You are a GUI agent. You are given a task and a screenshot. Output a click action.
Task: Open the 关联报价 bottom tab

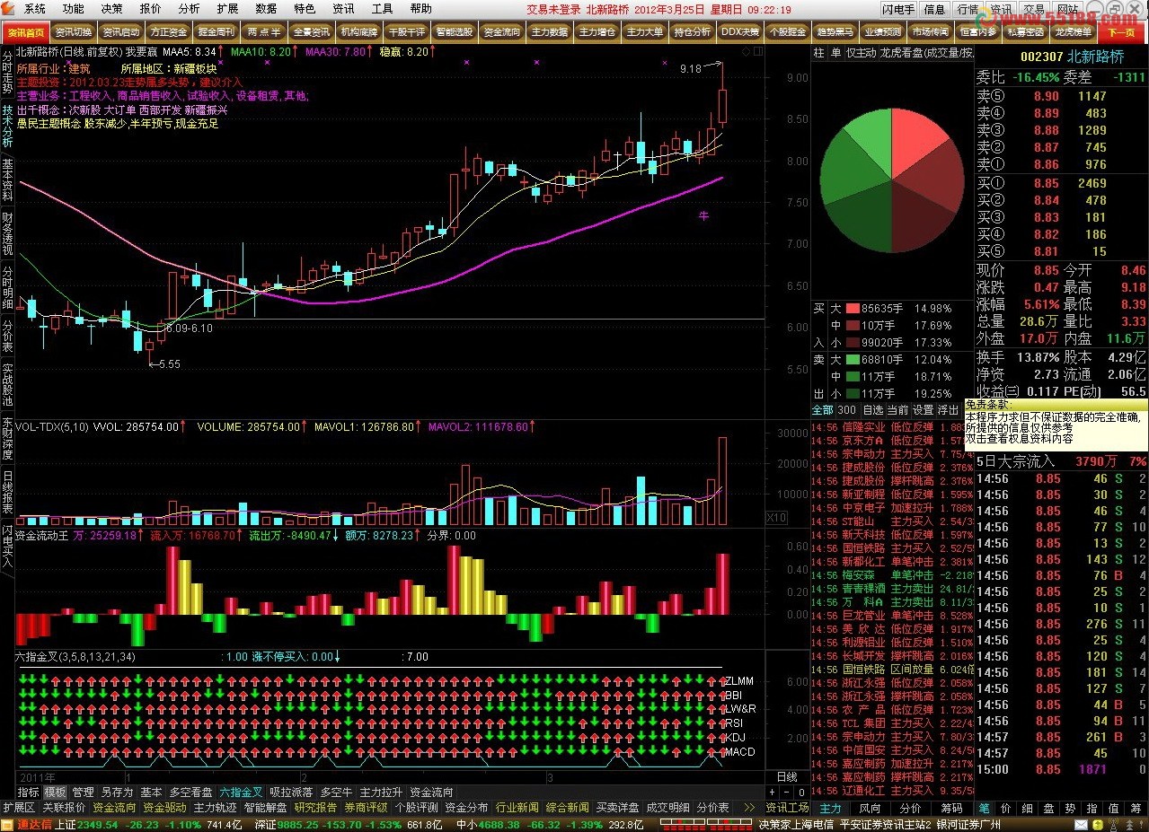coord(64,808)
